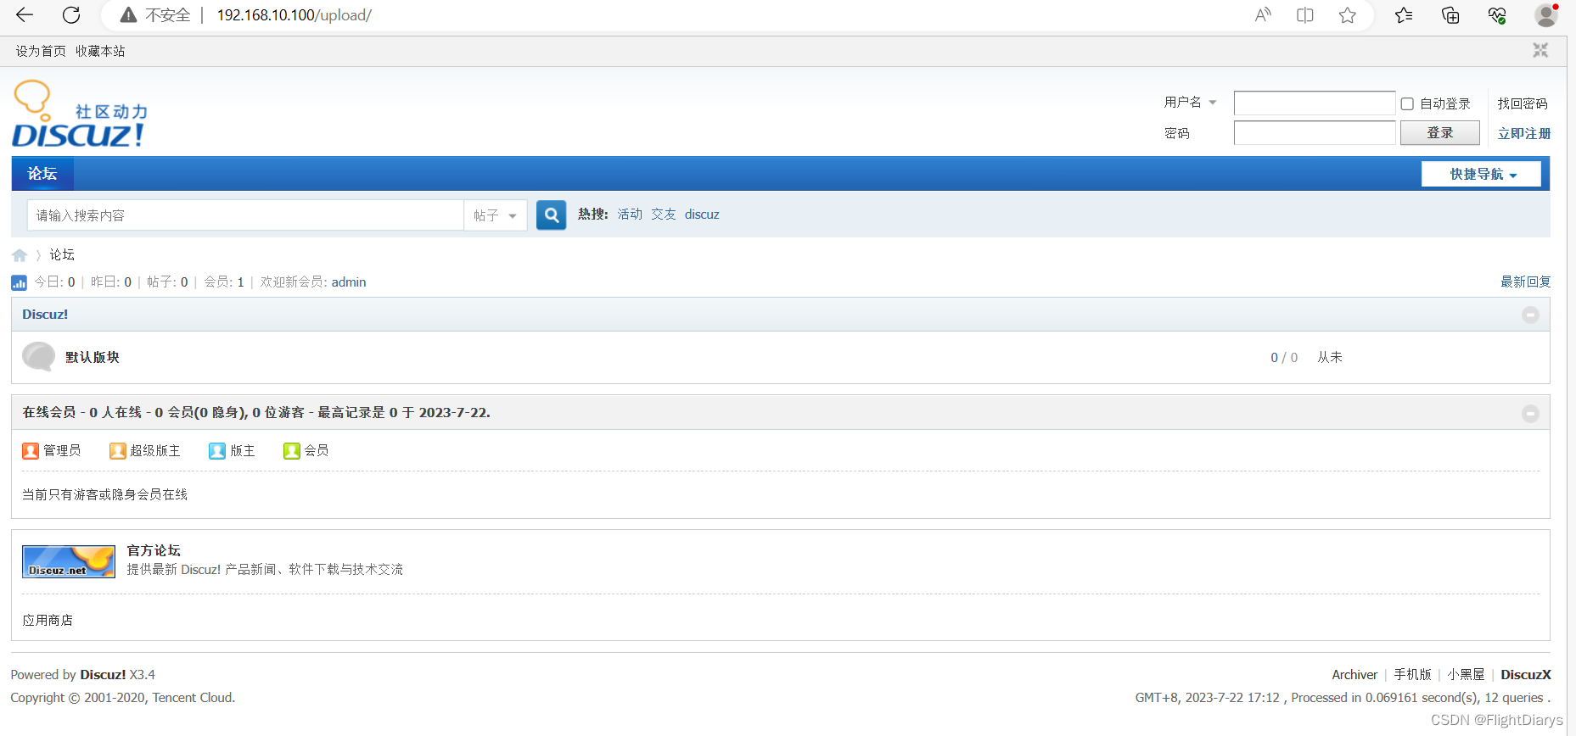Select the 论坛 navigation tab

pyautogui.click(x=42, y=174)
